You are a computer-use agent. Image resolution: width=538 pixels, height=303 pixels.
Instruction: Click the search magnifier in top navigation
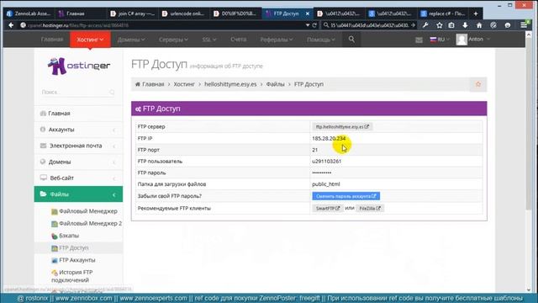point(351,40)
